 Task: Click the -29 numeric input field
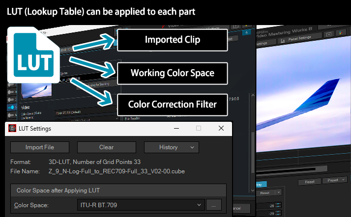[266, 214]
